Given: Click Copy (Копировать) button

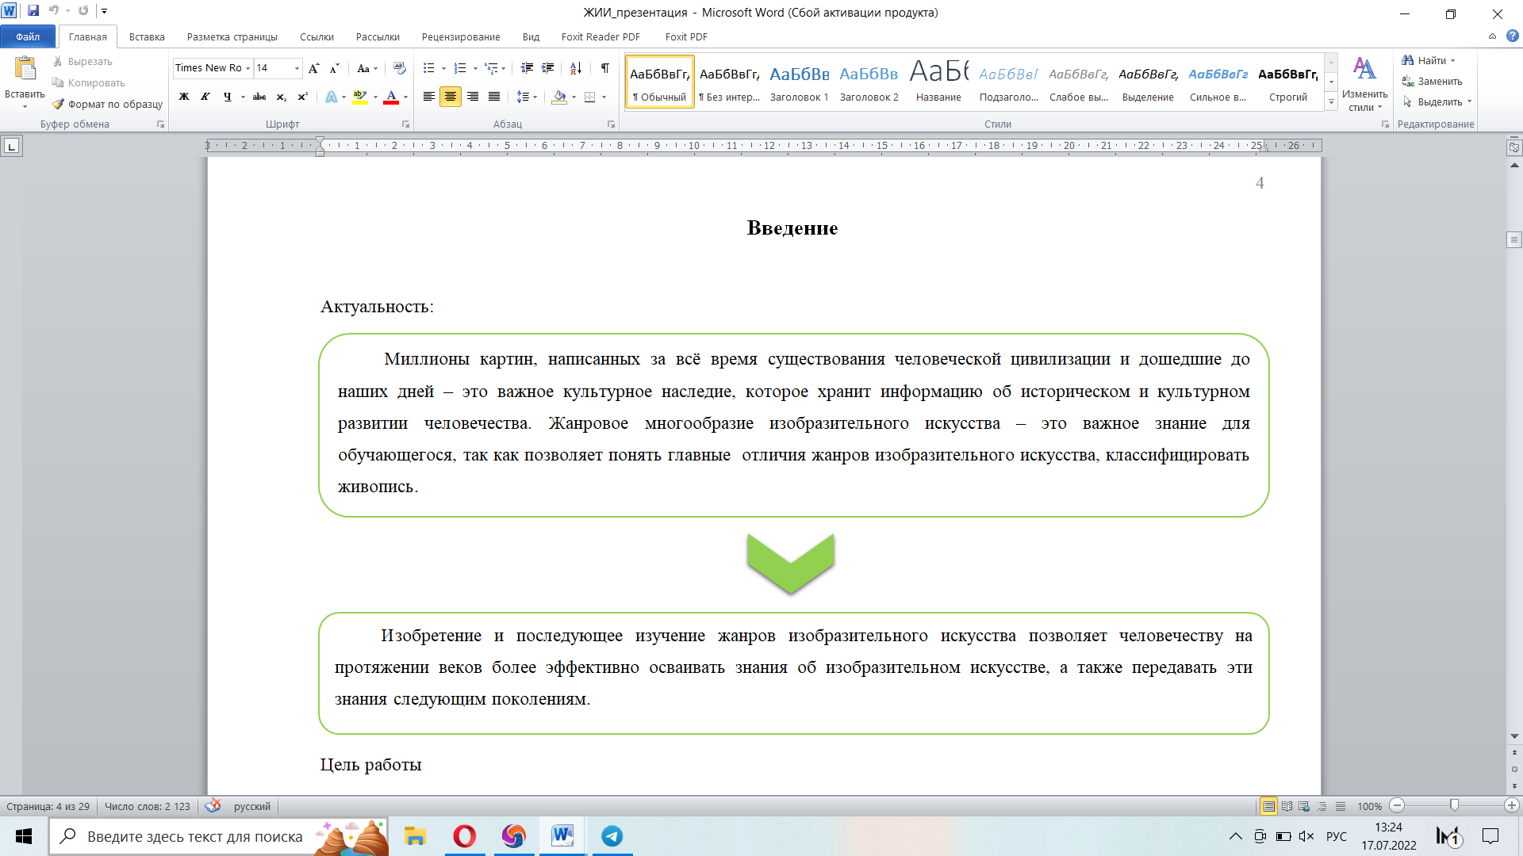Looking at the screenshot, I should coord(88,82).
